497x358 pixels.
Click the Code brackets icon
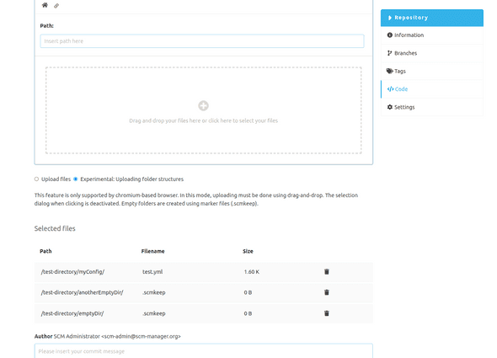(390, 89)
